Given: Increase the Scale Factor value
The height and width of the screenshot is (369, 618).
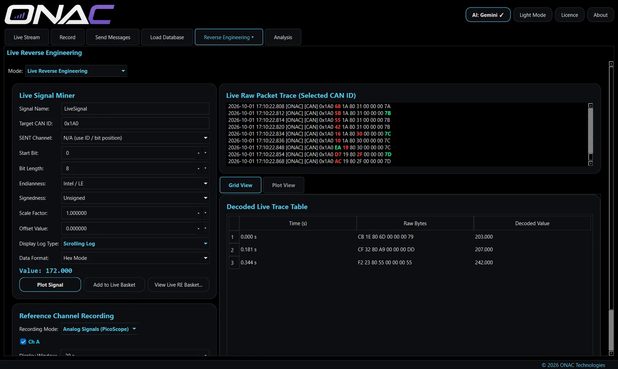Looking at the screenshot, I should [x=199, y=213].
